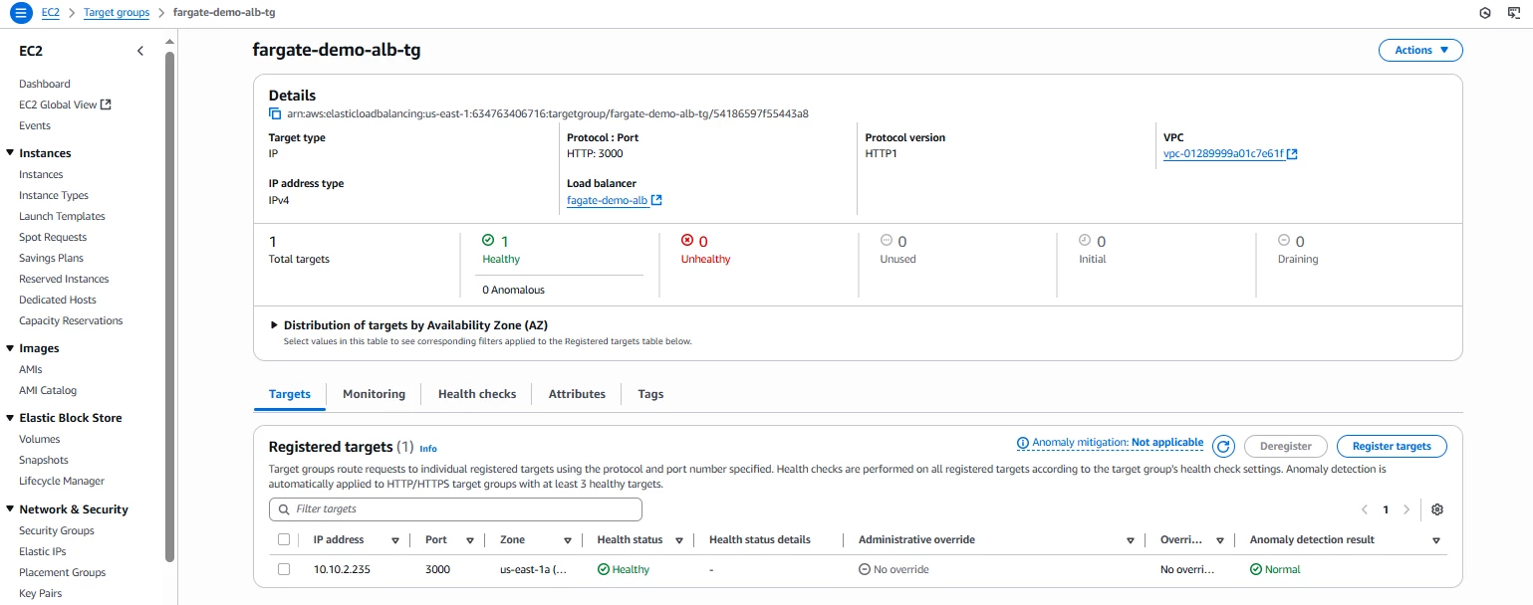1533x605 pixels.
Task: Click the No override cell
Action: pos(894,569)
